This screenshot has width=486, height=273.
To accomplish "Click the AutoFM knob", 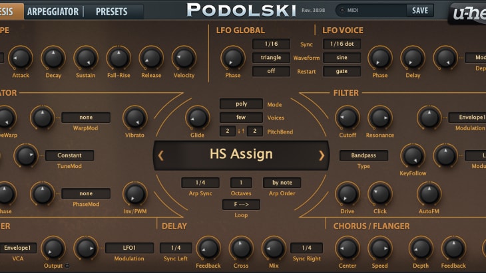I will [429, 194].
